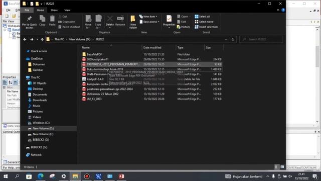The image size is (321, 181).
Task: Open the Windows Start button
Action: (x=6, y=176)
